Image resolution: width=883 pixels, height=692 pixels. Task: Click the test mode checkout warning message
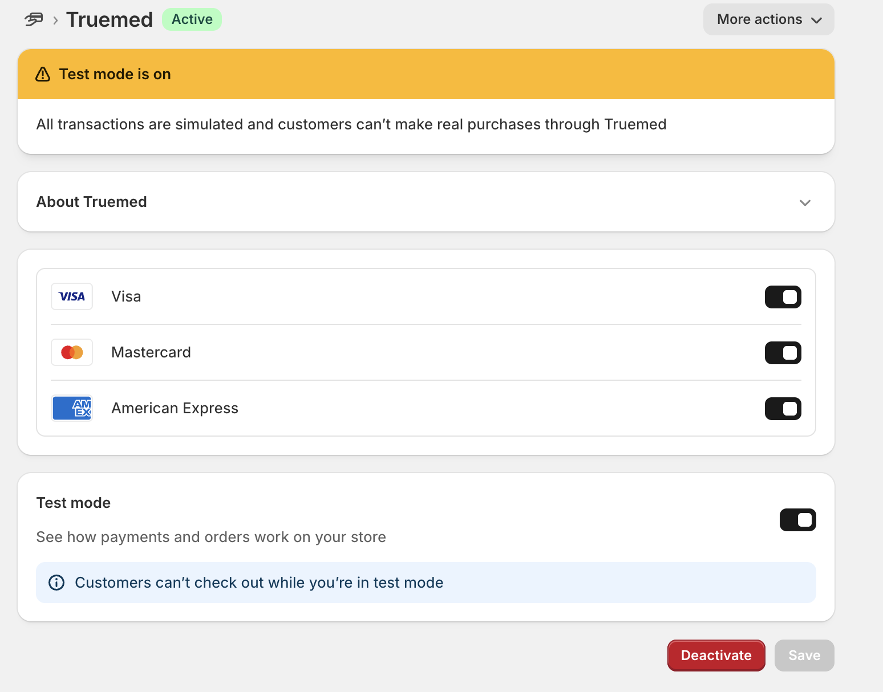pos(259,582)
